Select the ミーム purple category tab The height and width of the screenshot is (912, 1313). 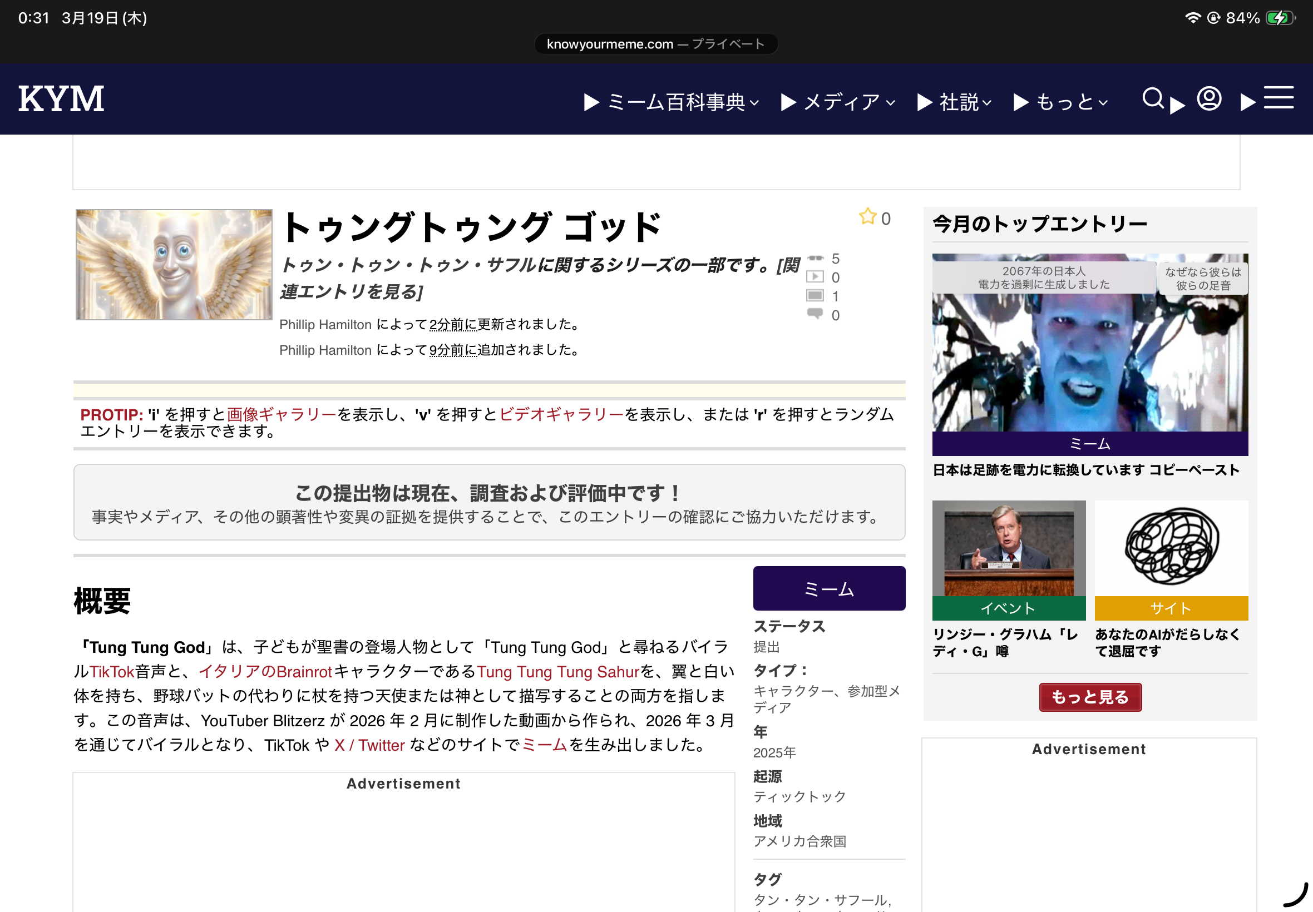click(829, 588)
